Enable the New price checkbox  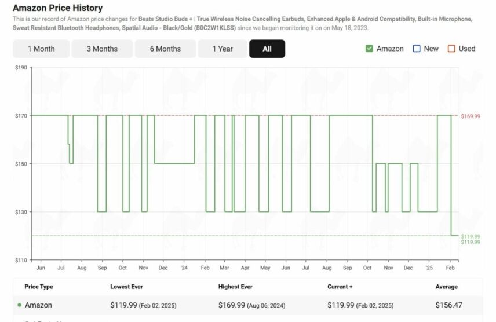(416, 49)
